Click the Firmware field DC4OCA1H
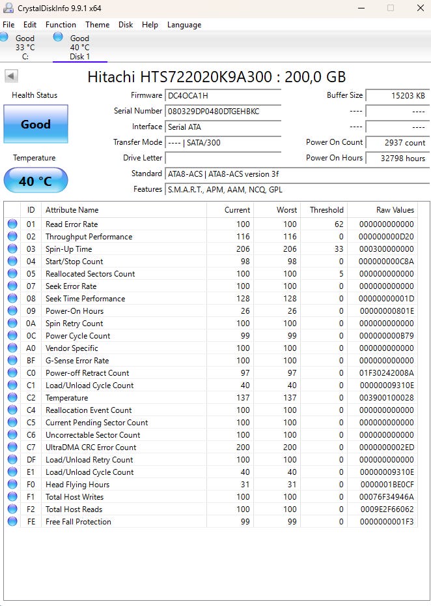The image size is (431, 606). click(223, 95)
